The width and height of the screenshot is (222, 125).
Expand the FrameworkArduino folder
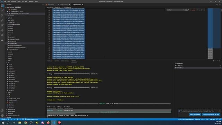click(x=15, y=24)
